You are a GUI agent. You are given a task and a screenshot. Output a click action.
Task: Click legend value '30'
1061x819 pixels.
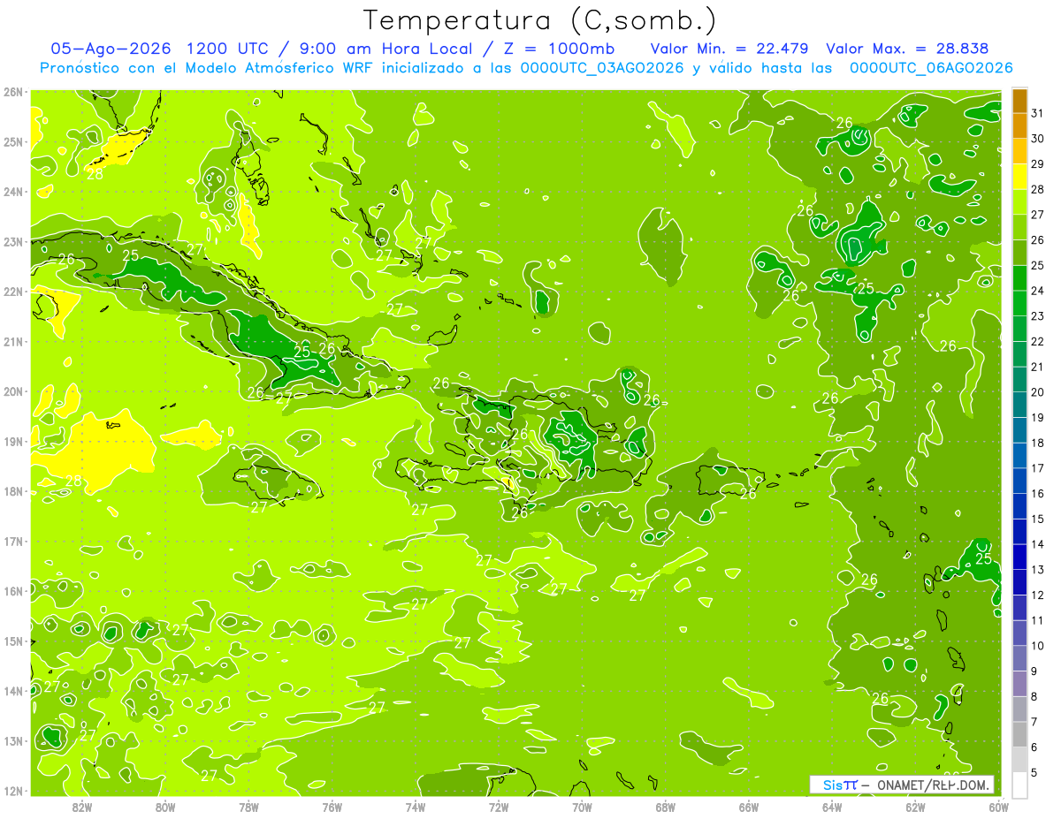tap(1037, 139)
